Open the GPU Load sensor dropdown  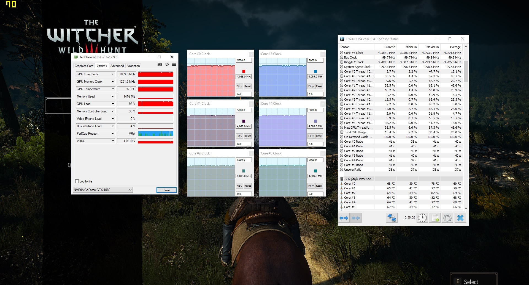(113, 104)
